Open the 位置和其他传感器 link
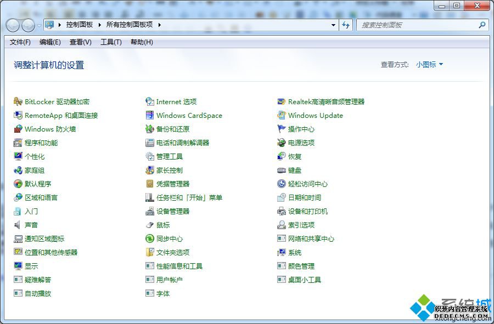 pos(51,252)
